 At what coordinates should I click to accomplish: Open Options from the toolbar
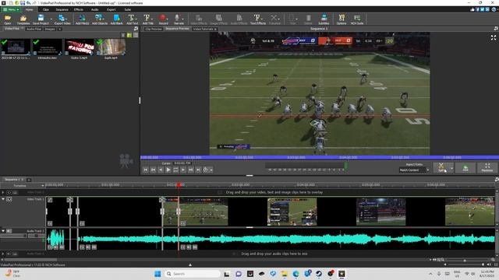(342, 19)
